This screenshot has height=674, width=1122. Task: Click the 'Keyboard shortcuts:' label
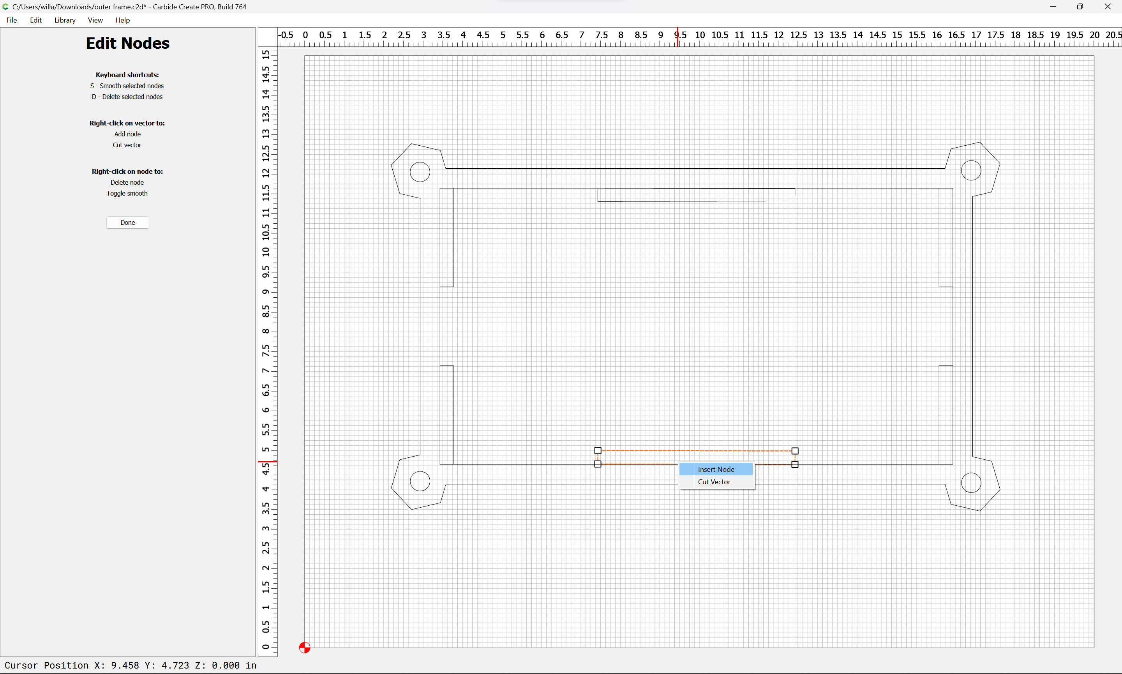127,75
